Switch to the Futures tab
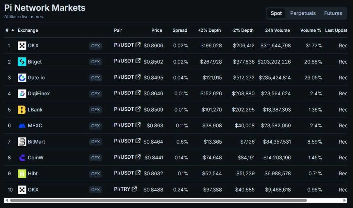 (x=333, y=13)
